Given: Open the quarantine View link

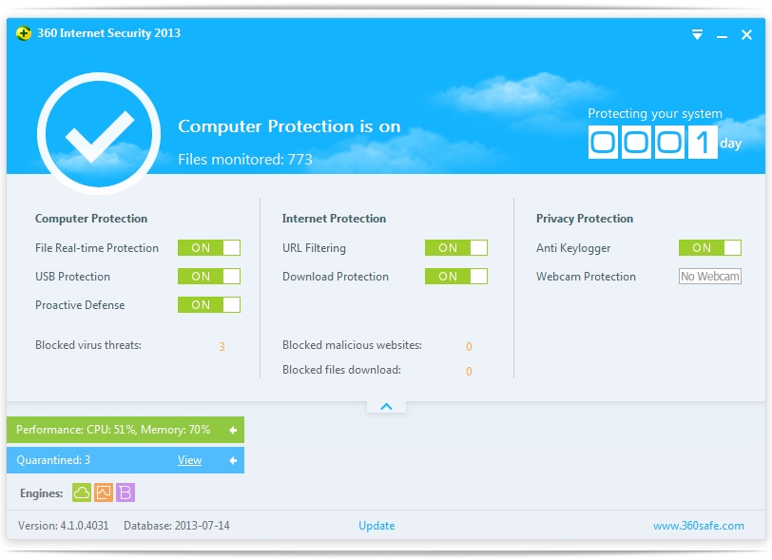Looking at the screenshot, I should 189,460.
